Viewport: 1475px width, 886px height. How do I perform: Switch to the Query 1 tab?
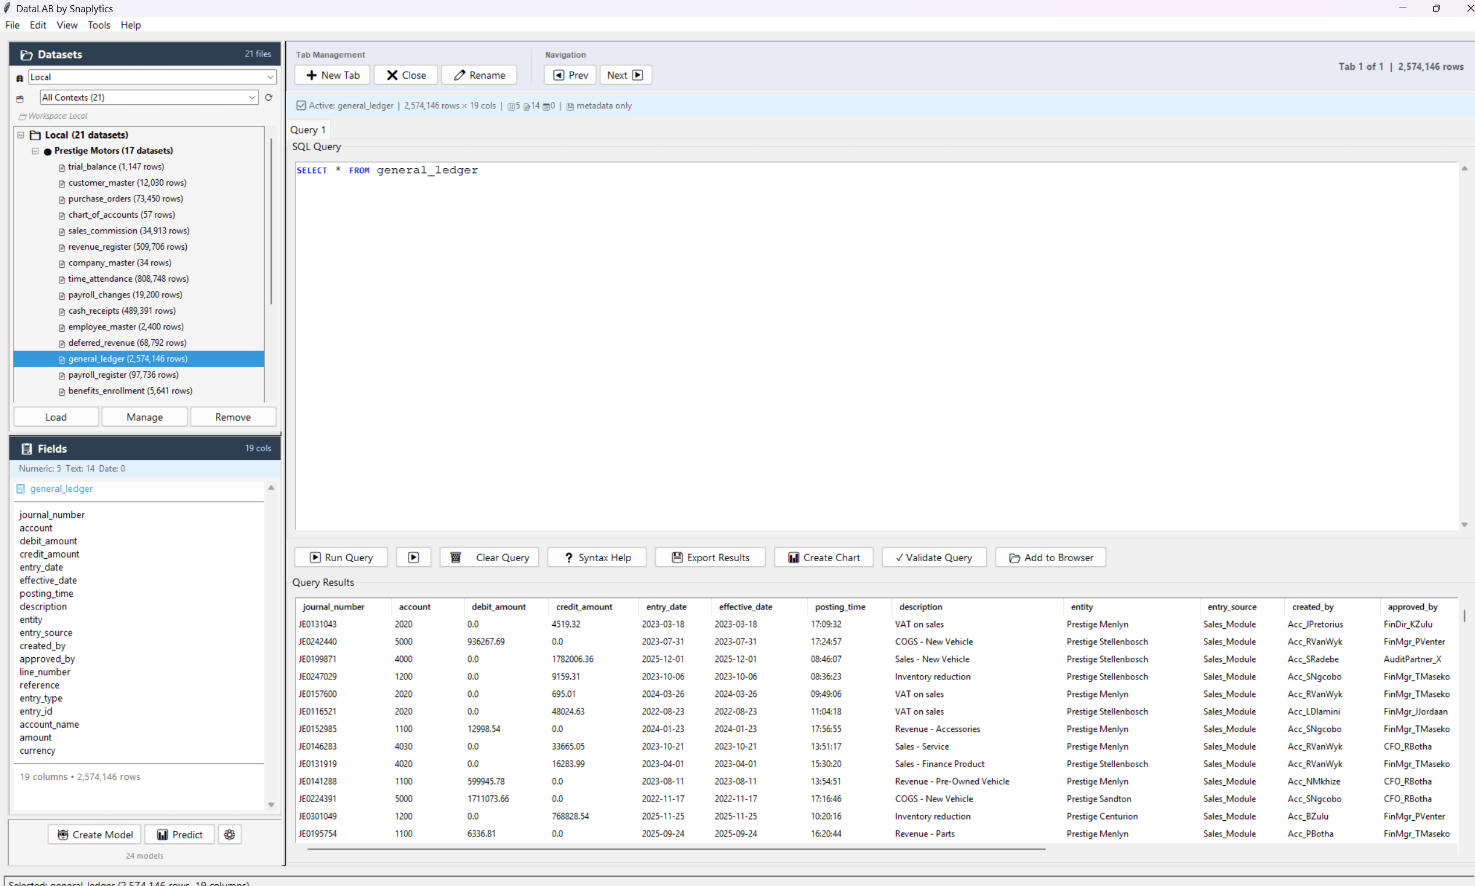pos(308,129)
